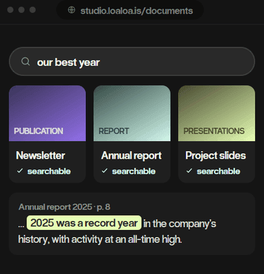Select the Newsletter card title
The height and width of the screenshot is (274, 264).
point(41,155)
